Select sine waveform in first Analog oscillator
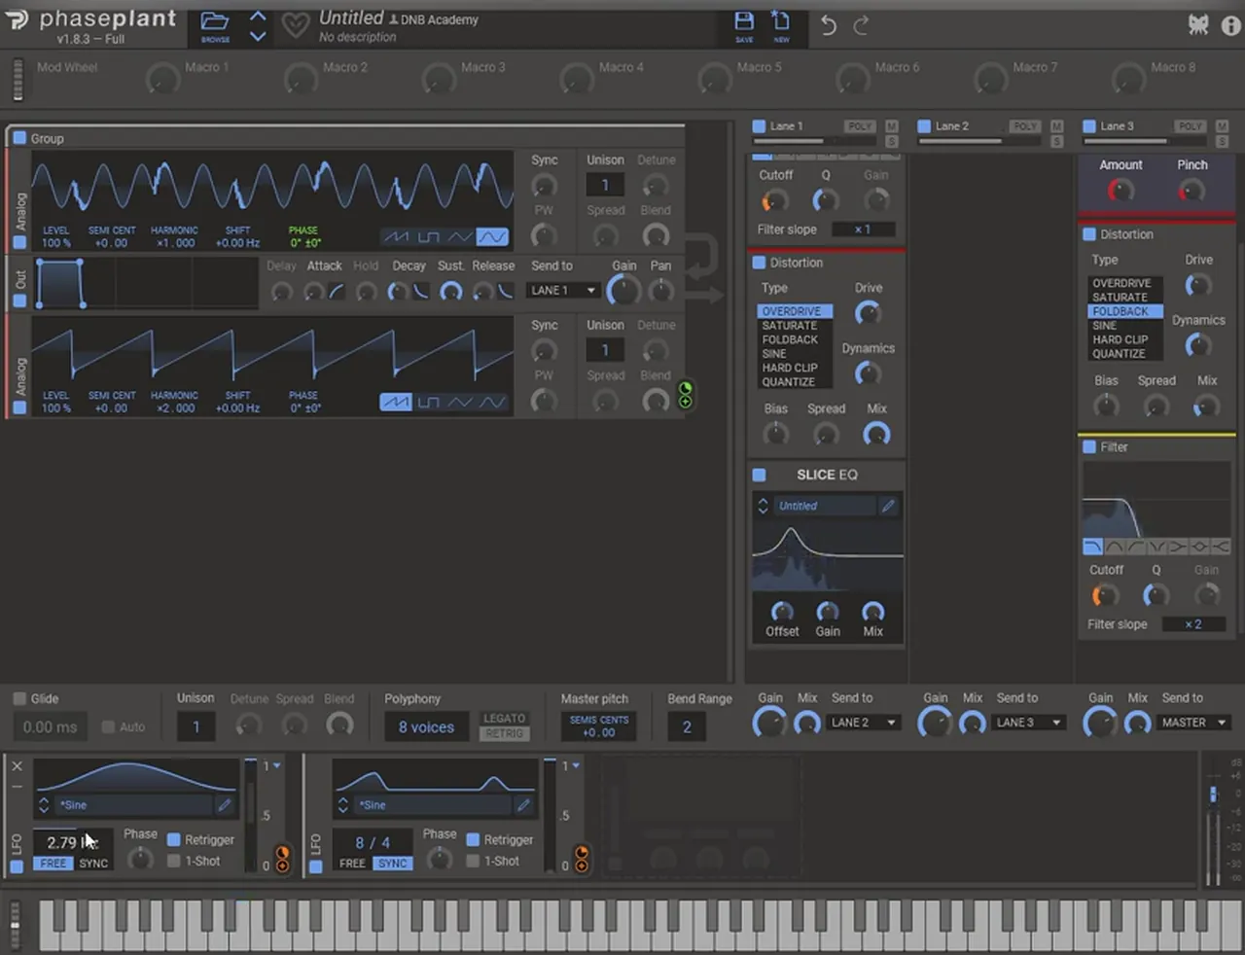 pyautogui.click(x=492, y=236)
